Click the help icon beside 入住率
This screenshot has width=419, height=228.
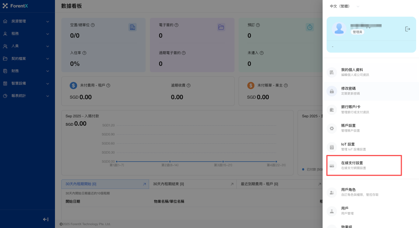(84, 53)
